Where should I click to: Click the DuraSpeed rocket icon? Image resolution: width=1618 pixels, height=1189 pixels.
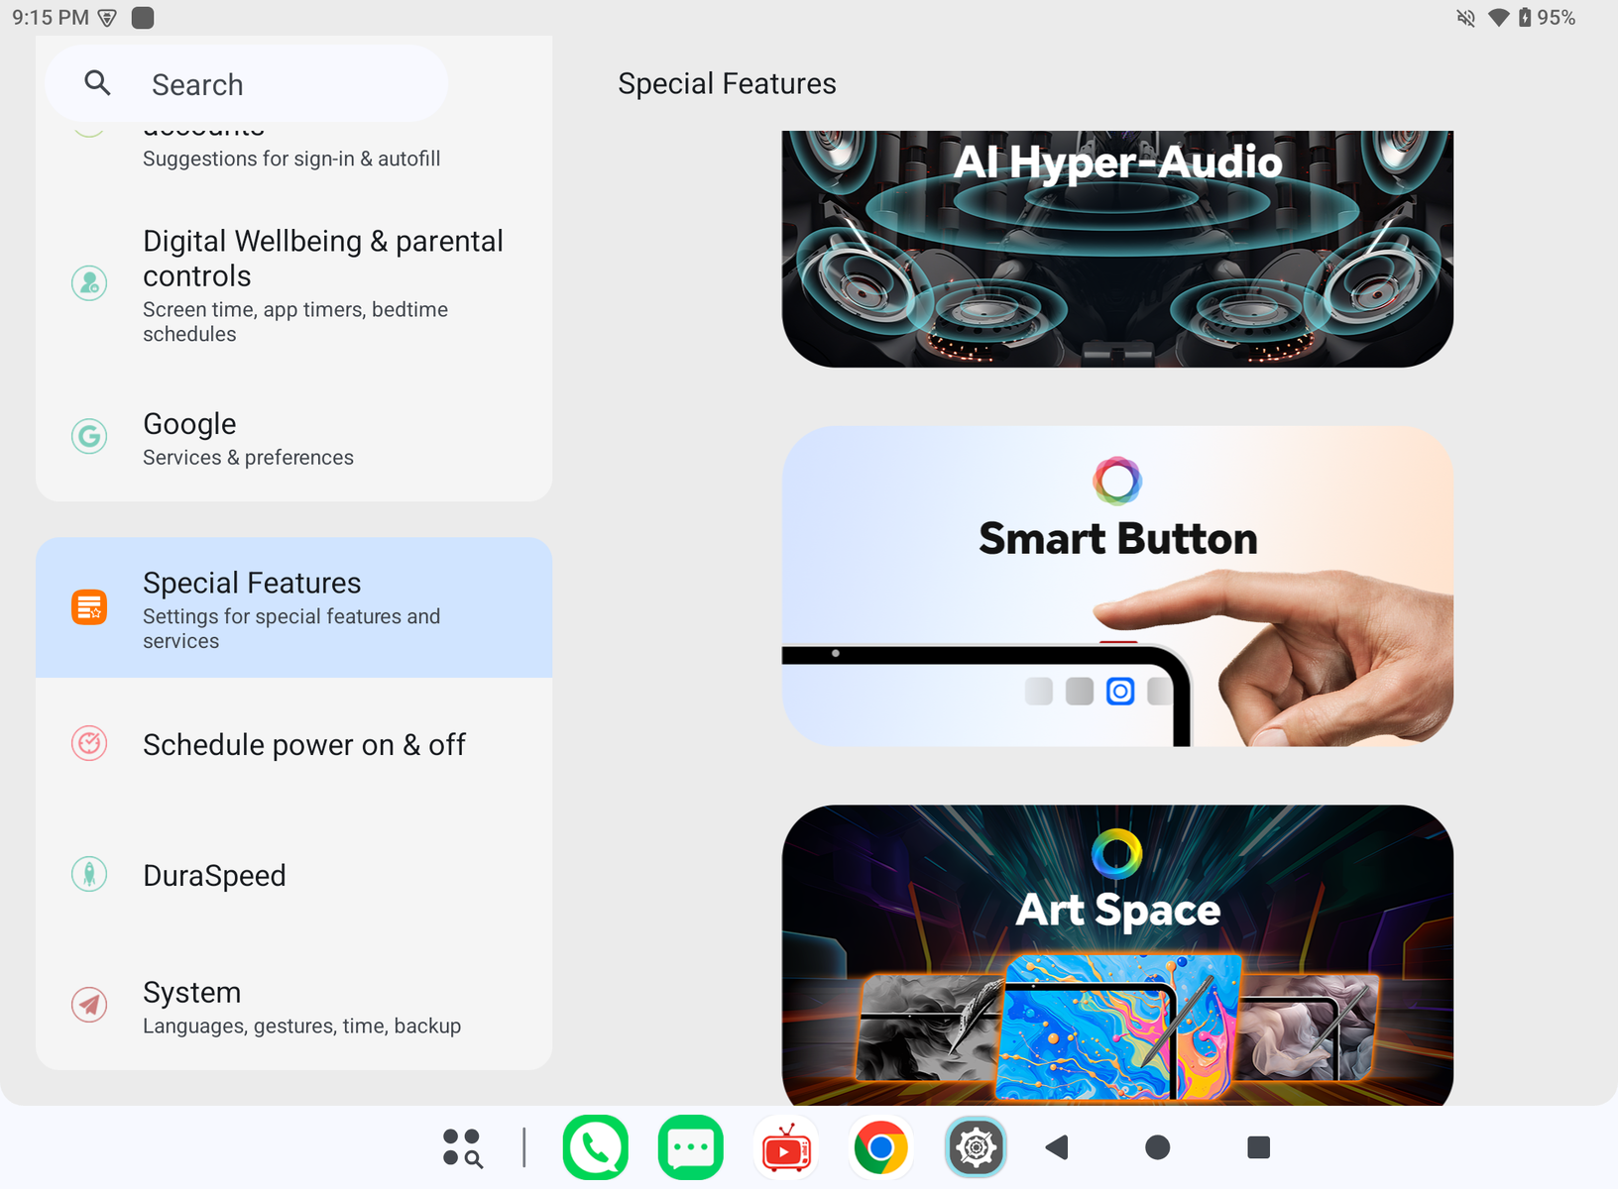click(89, 875)
